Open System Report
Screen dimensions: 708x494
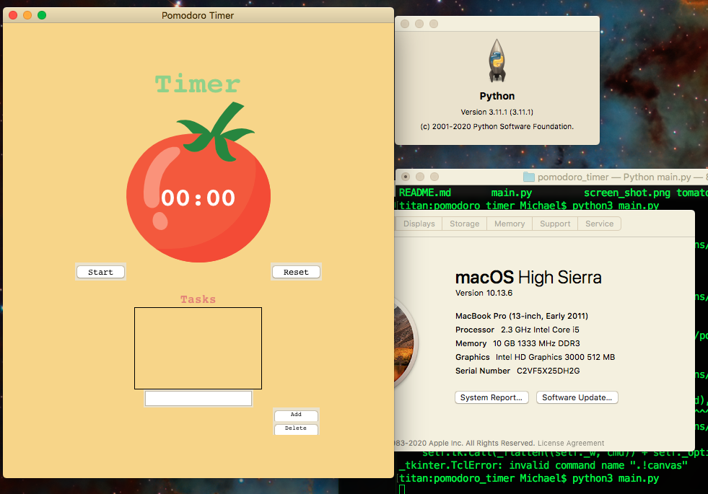click(x=491, y=397)
